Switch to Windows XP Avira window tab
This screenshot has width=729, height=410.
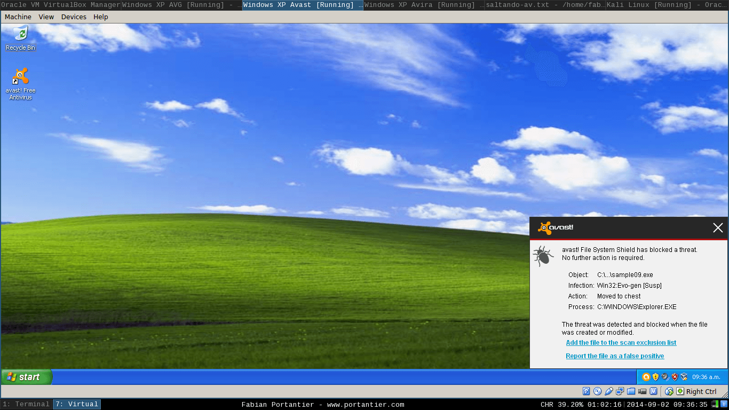coord(424,5)
